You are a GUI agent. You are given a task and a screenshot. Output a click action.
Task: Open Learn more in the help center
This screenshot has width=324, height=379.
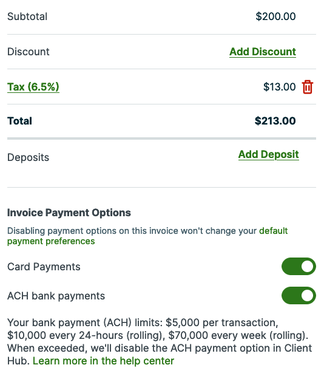tap(103, 361)
